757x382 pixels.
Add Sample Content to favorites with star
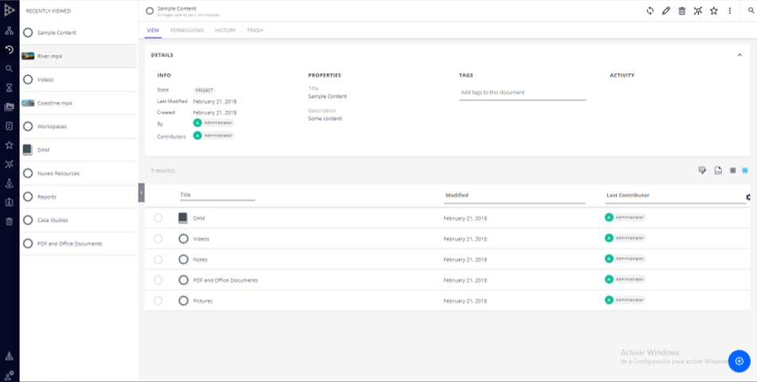click(714, 10)
